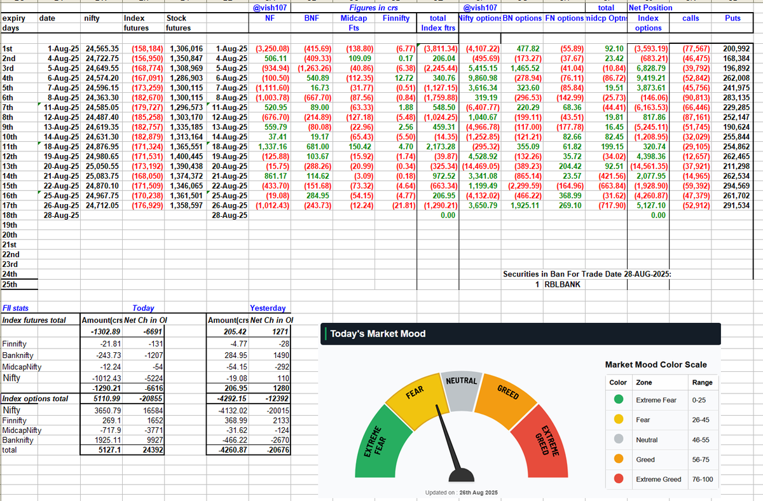Click the red Extreme Greed legend dot

(619, 479)
